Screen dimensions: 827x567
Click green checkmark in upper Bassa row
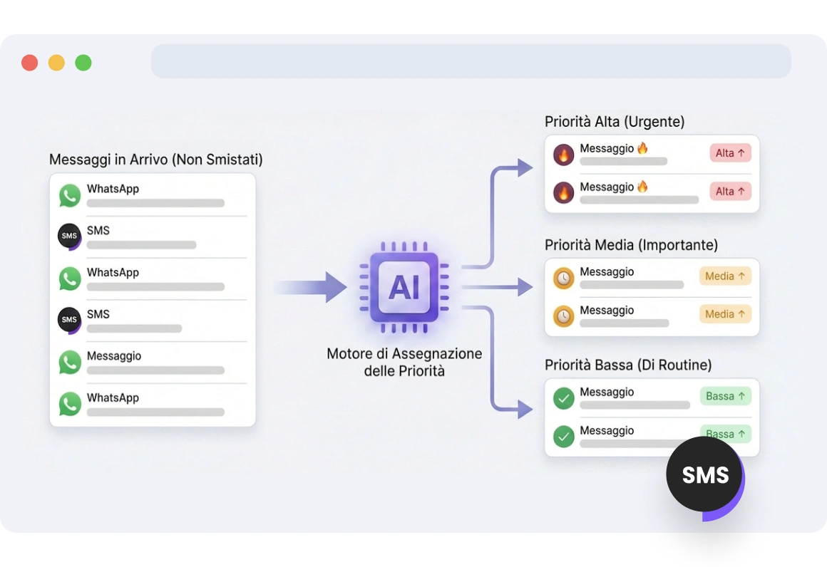click(563, 398)
